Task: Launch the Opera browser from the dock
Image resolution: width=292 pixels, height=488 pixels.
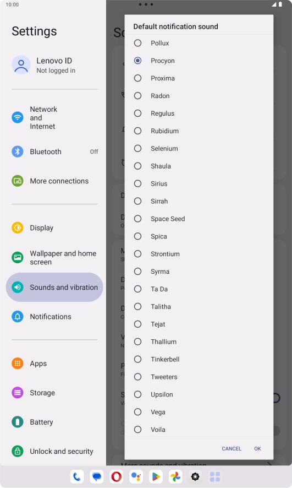Action: pos(117,476)
